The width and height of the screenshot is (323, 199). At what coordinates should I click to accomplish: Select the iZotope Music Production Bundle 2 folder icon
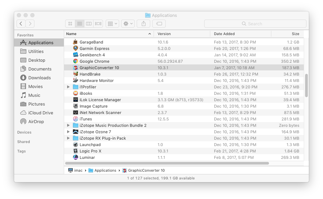[76, 125]
